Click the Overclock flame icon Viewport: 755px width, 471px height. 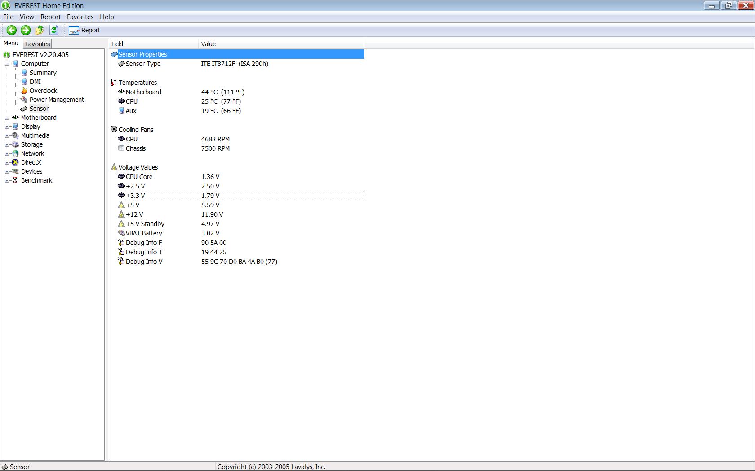tap(24, 91)
